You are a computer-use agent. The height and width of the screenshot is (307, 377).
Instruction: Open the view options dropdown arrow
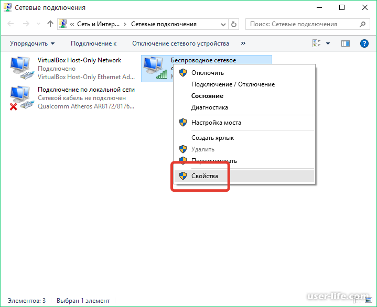pyautogui.click(x=328, y=43)
